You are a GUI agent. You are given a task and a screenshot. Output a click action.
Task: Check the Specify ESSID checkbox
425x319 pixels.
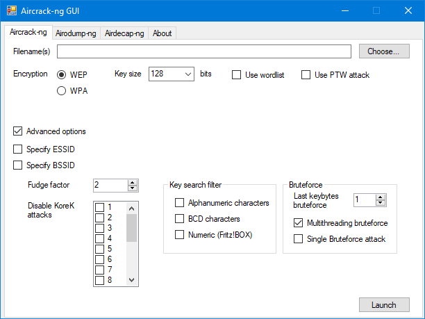click(17, 149)
